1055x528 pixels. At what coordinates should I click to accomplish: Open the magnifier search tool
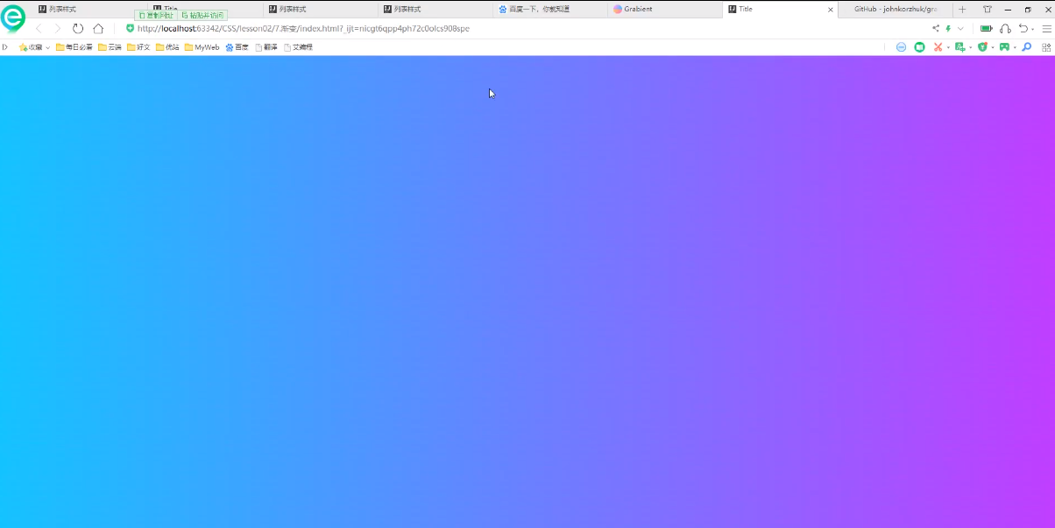[1026, 47]
